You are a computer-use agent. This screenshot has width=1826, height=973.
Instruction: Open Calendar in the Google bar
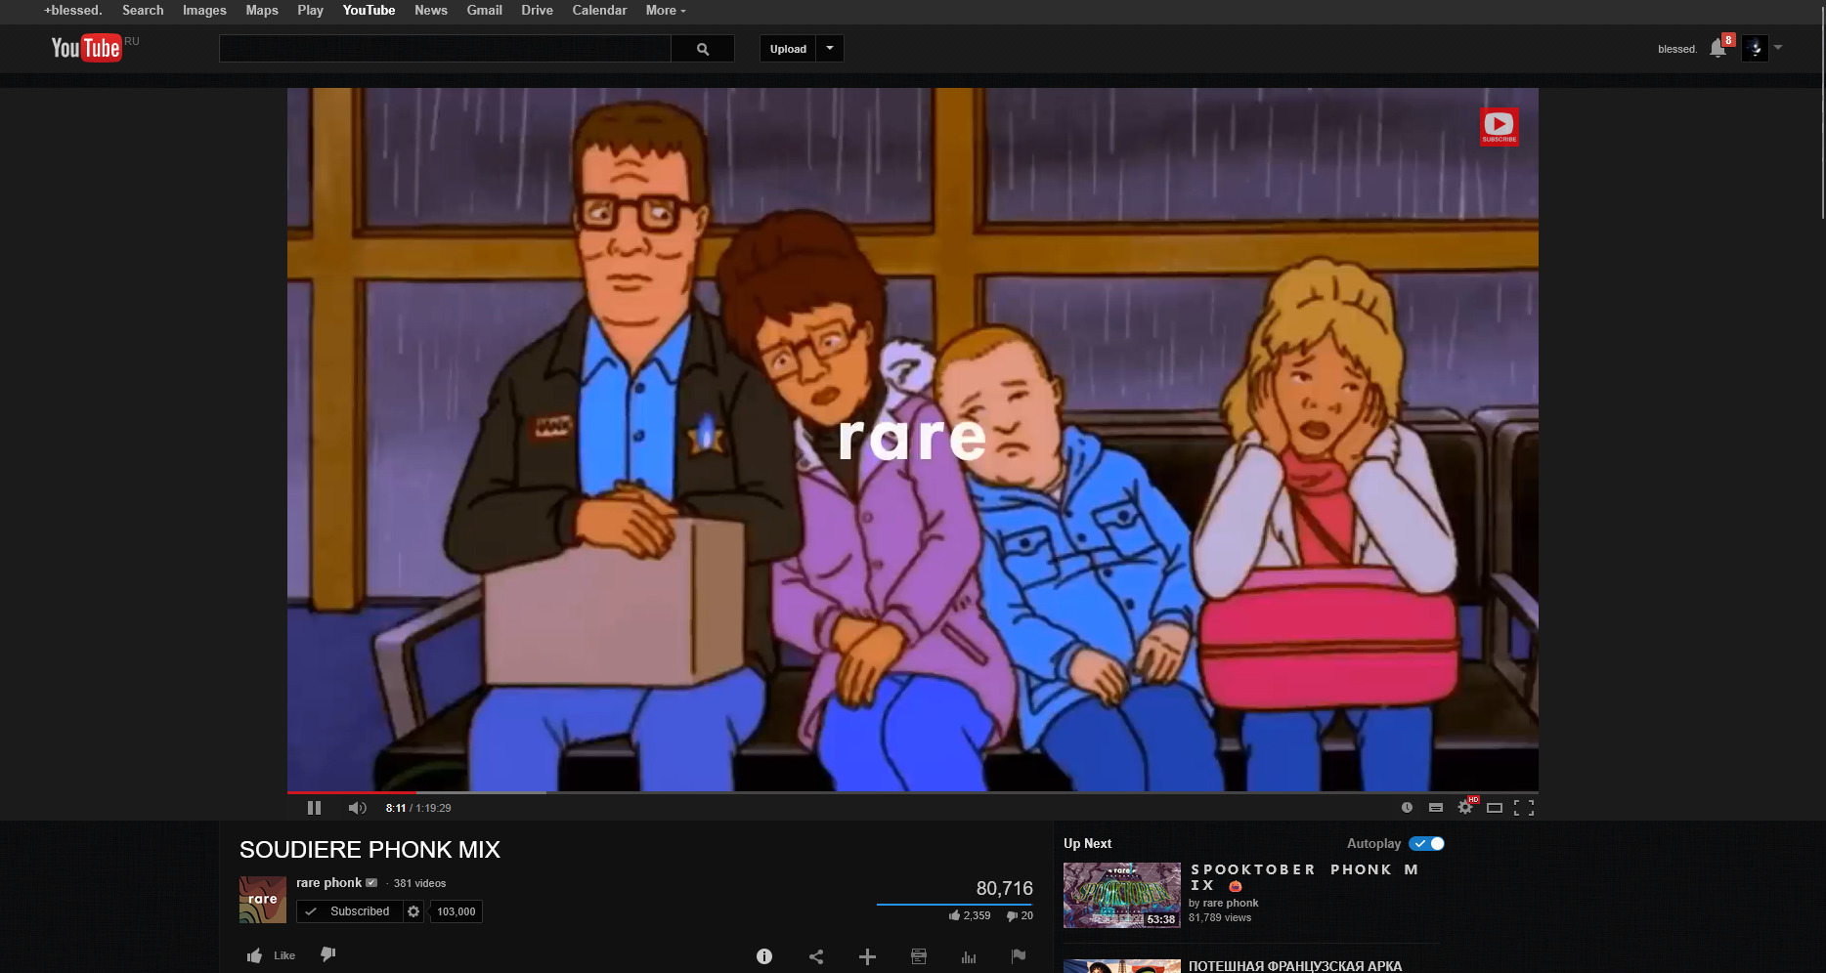[599, 11]
